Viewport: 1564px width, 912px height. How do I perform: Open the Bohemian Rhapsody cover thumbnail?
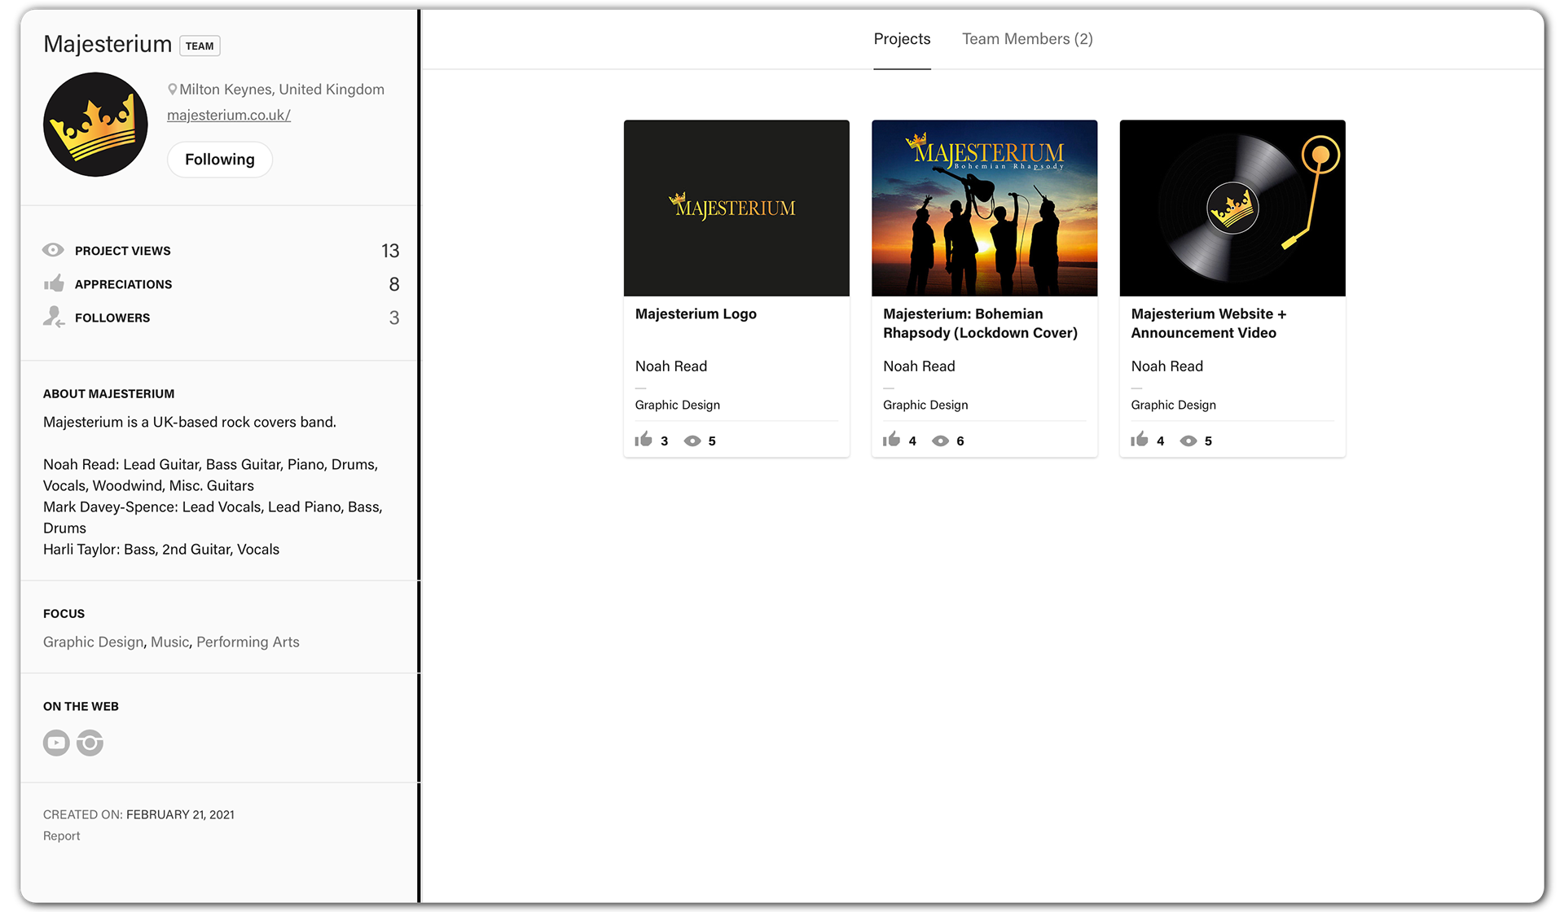click(x=984, y=208)
